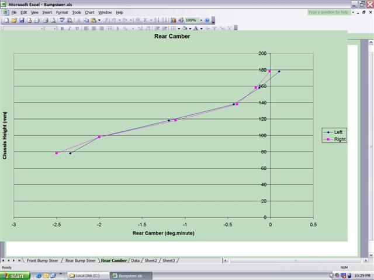Screen dimensions: 374x280
Task: Select the Rear Camber chart title
Action: (172, 36)
